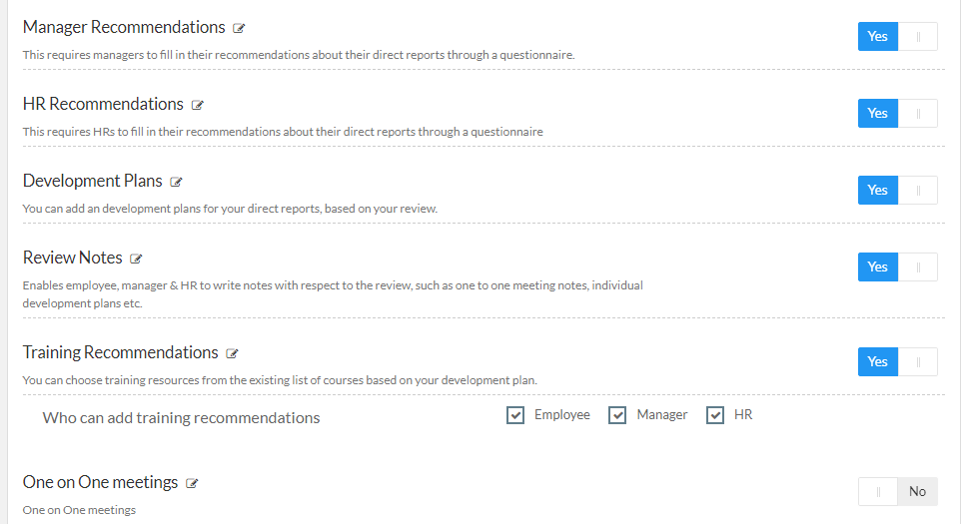Enable One on One meetings toggle
The width and height of the screenshot is (961, 524).
tap(897, 491)
